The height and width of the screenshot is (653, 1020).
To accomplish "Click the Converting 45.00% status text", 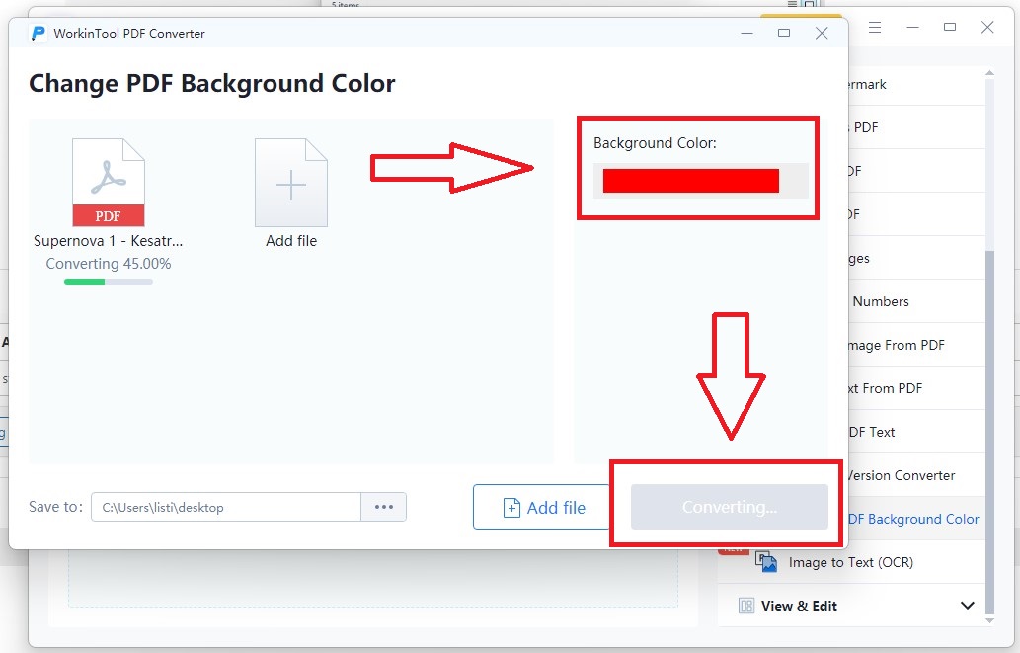I will point(109,264).
